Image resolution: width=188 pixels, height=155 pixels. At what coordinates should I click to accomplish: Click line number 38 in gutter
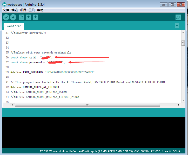pyautogui.click(x=7, y=67)
